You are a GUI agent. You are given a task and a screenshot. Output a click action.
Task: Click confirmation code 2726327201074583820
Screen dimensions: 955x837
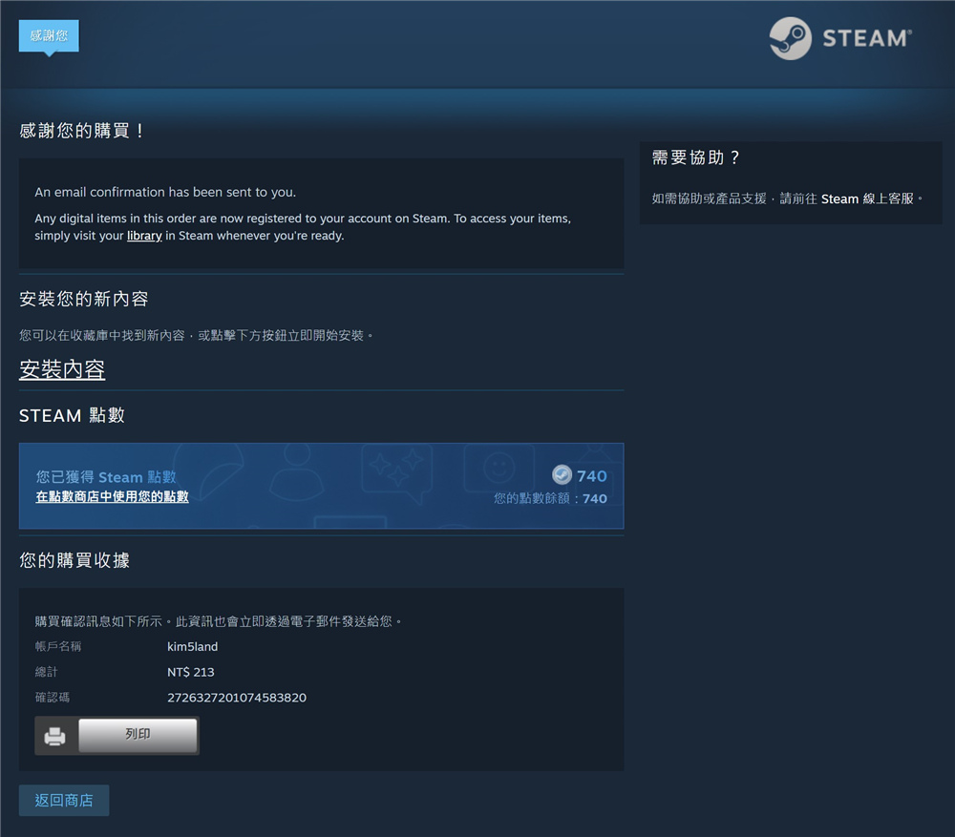click(x=237, y=698)
